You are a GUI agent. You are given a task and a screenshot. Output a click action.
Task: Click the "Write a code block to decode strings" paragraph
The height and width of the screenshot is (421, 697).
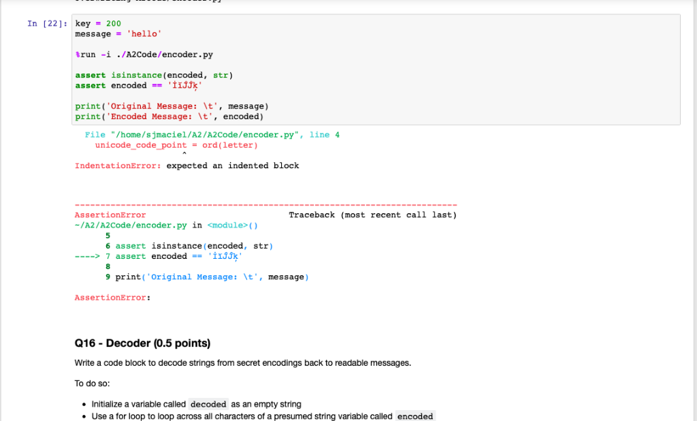pos(243,363)
